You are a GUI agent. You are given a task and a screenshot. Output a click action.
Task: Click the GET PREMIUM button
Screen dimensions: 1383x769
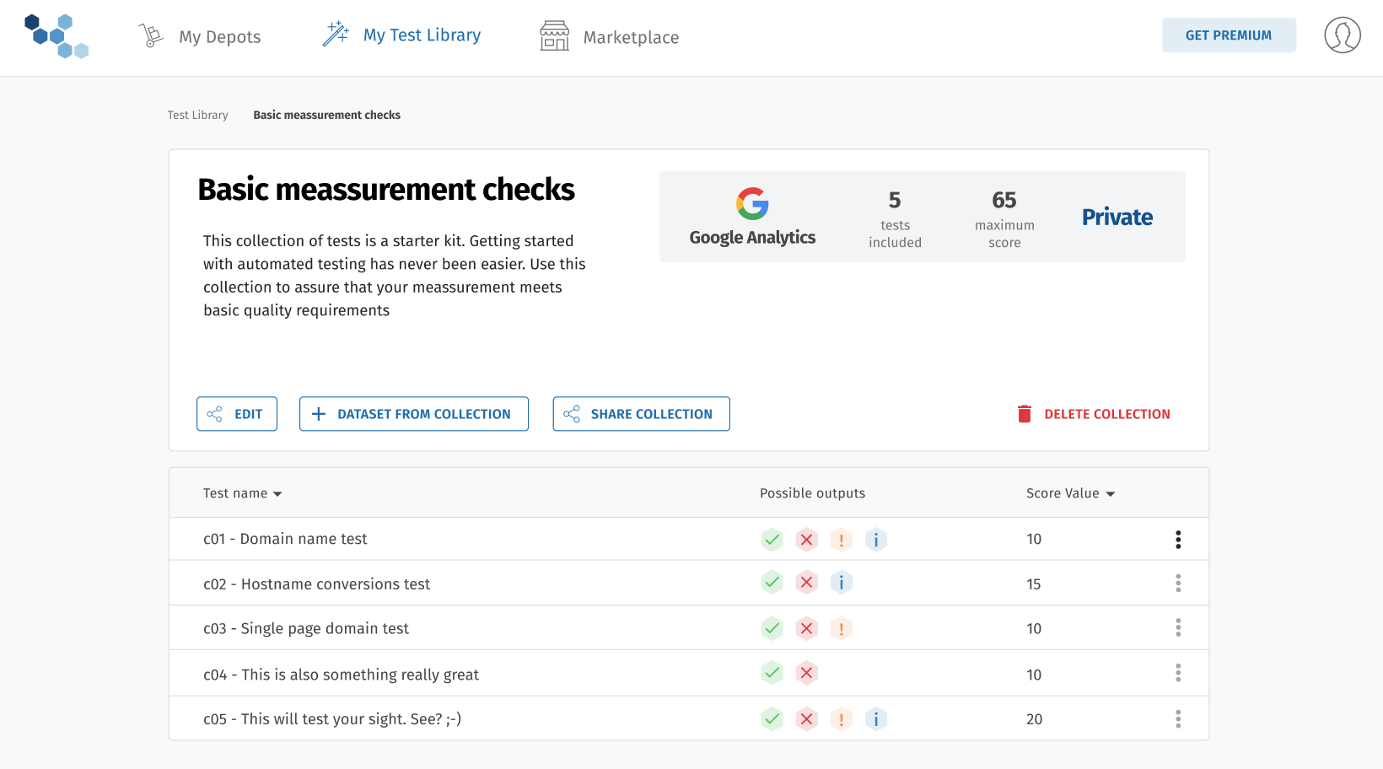[x=1229, y=35]
